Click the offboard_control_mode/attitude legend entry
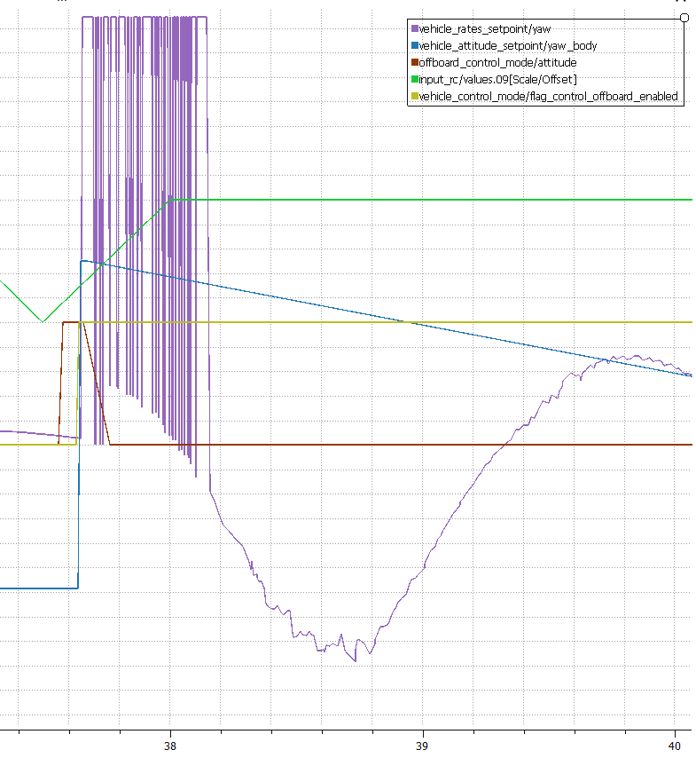 click(x=494, y=63)
